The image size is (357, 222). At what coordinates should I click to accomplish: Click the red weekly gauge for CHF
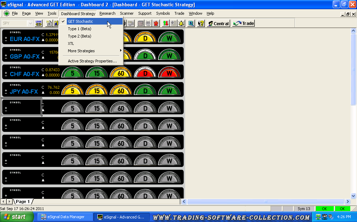click(x=169, y=73)
